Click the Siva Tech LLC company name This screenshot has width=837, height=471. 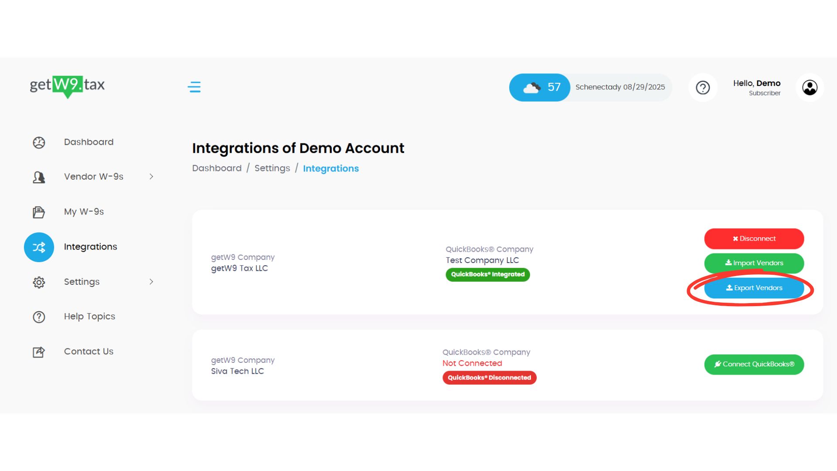click(x=238, y=371)
